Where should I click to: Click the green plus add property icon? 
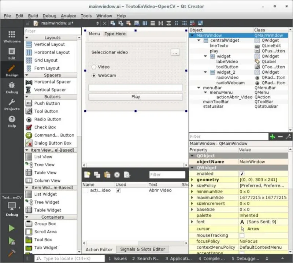tap(272, 137)
